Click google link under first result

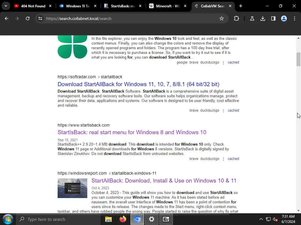click(182, 62)
